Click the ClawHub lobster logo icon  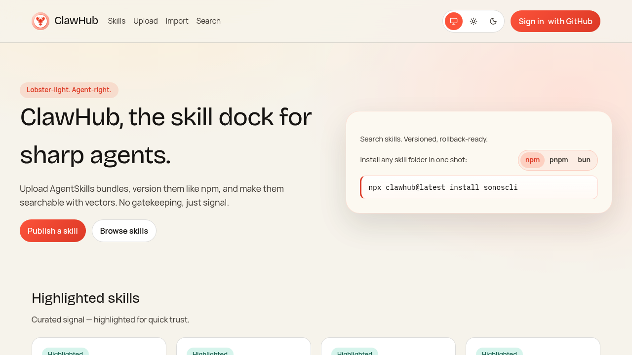point(40,21)
